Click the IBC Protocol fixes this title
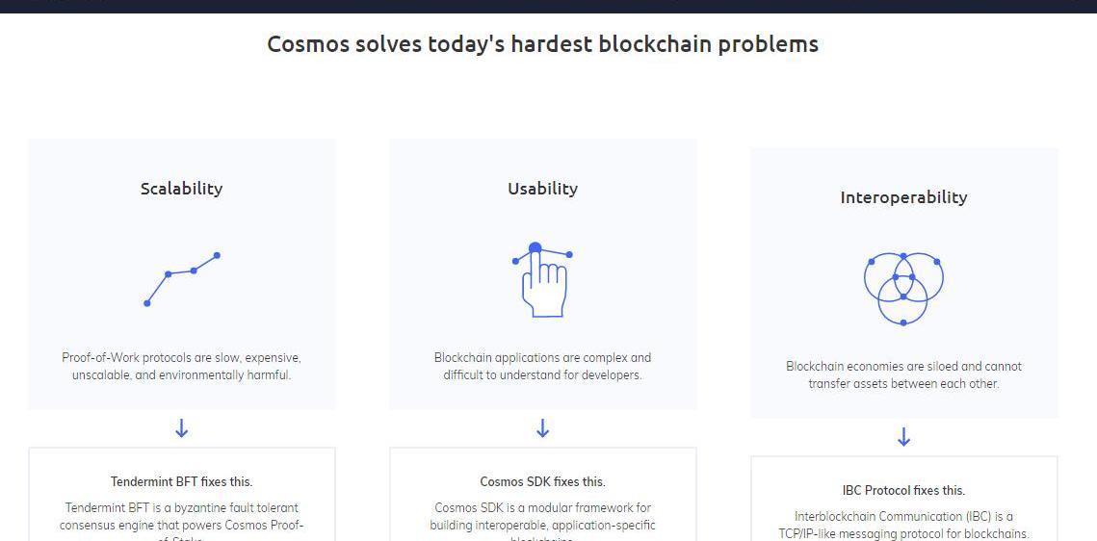The height and width of the screenshot is (541, 1097). click(x=903, y=490)
